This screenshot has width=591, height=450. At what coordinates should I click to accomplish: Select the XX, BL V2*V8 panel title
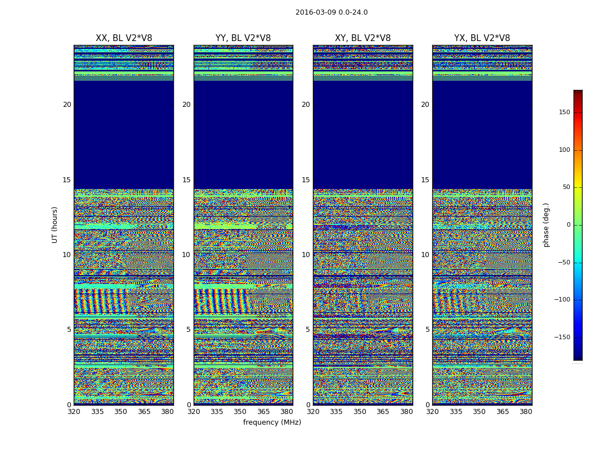(124, 38)
